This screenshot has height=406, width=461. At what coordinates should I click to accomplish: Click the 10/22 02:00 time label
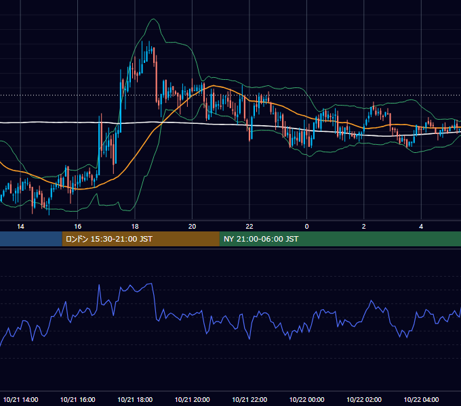(x=364, y=399)
